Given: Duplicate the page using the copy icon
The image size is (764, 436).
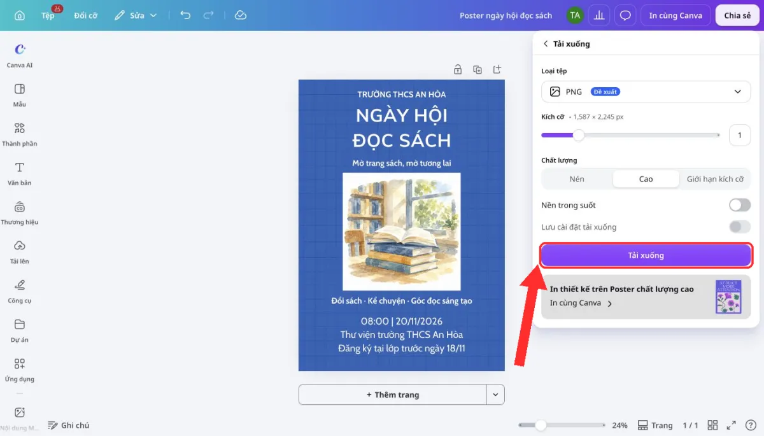Looking at the screenshot, I should pyautogui.click(x=478, y=69).
